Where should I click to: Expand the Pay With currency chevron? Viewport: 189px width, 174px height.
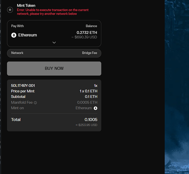54,42
